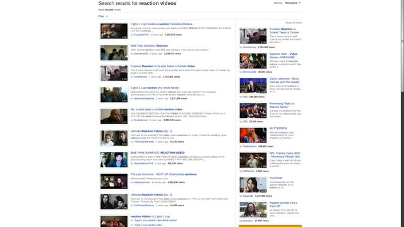Open 'The Last Exorcism - BEST OF' reactions link
The height and width of the screenshot is (227, 404).
163,174
